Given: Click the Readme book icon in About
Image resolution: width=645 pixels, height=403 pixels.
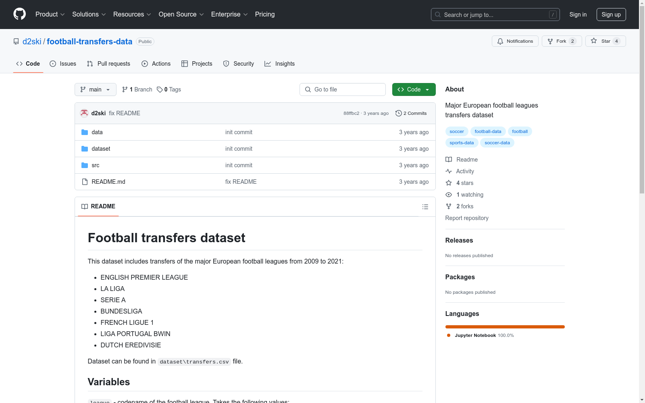Looking at the screenshot, I should 449,160.
